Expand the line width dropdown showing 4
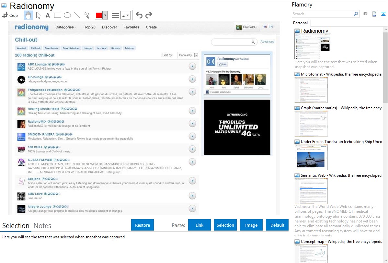The width and height of the screenshot is (388, 263). tap(125, 15)
